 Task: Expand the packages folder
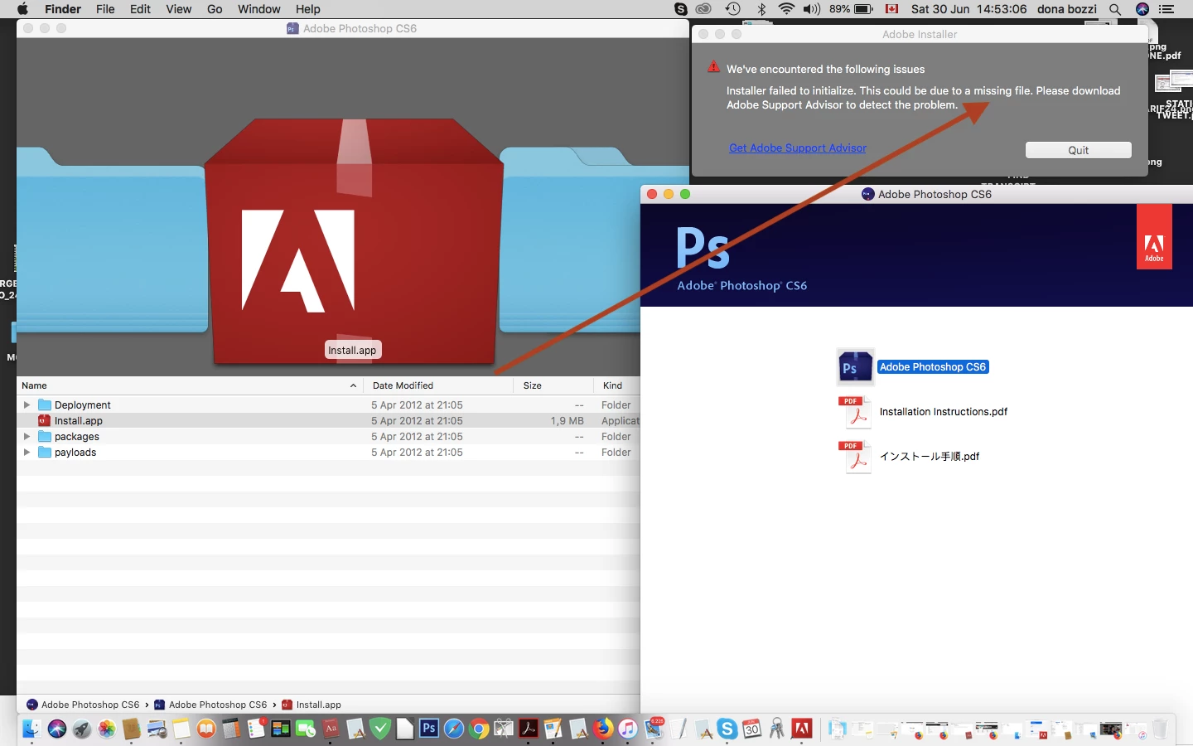(27, 437)
